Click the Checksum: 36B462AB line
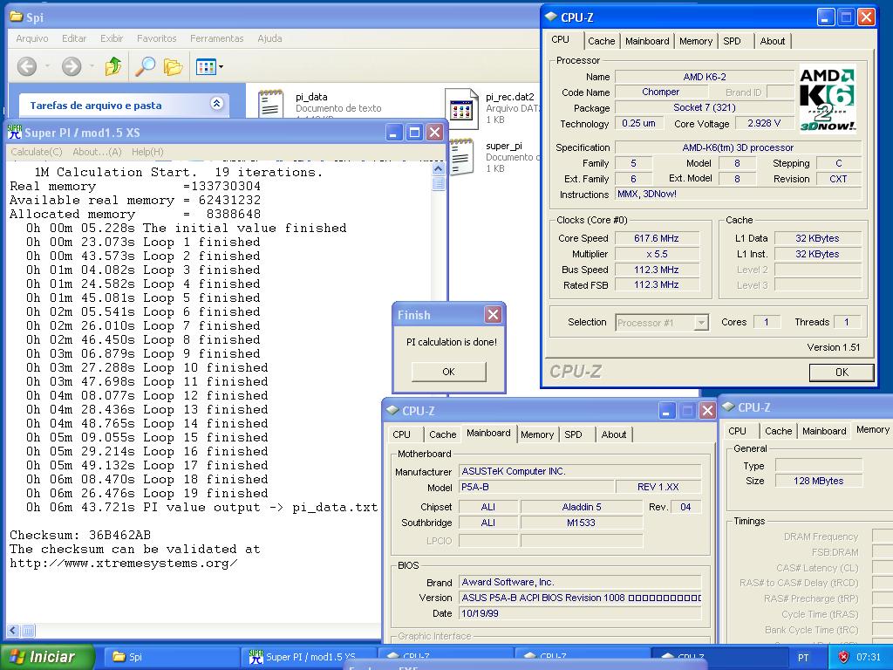 pyautogui.click(x=80, y=535)
